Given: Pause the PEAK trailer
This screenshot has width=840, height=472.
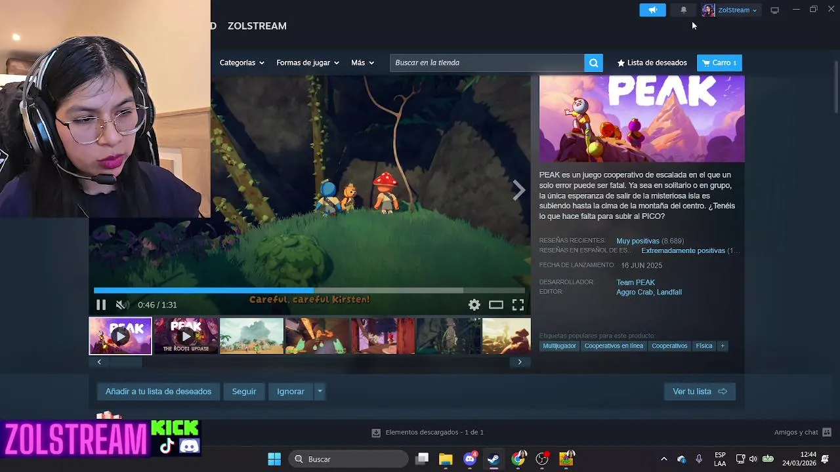Looking at the screenshot, I should (100, 304).
